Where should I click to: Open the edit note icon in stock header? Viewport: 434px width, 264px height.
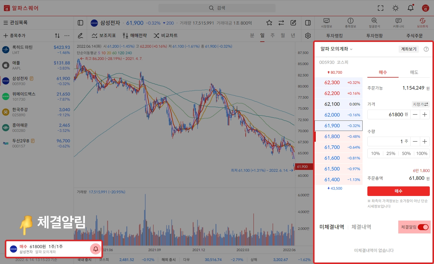coord(293,23)
